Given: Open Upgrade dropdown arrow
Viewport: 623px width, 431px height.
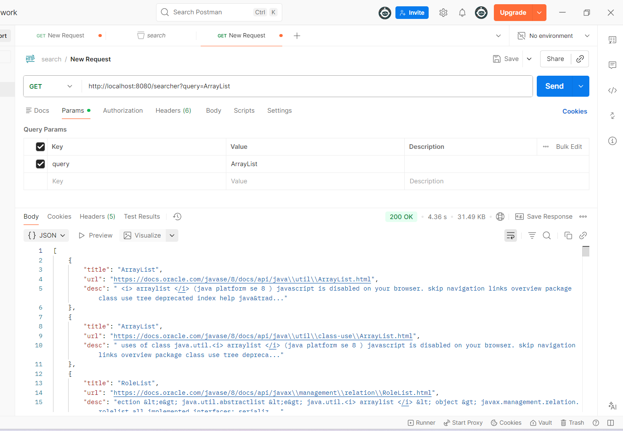Looking at the screenshot, I should [x=539, y=13].
